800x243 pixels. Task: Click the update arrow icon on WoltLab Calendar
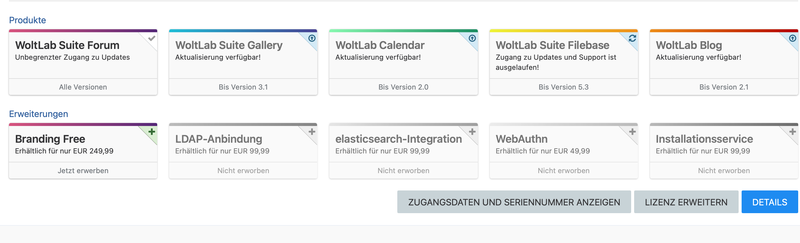[x=472, y=38]
